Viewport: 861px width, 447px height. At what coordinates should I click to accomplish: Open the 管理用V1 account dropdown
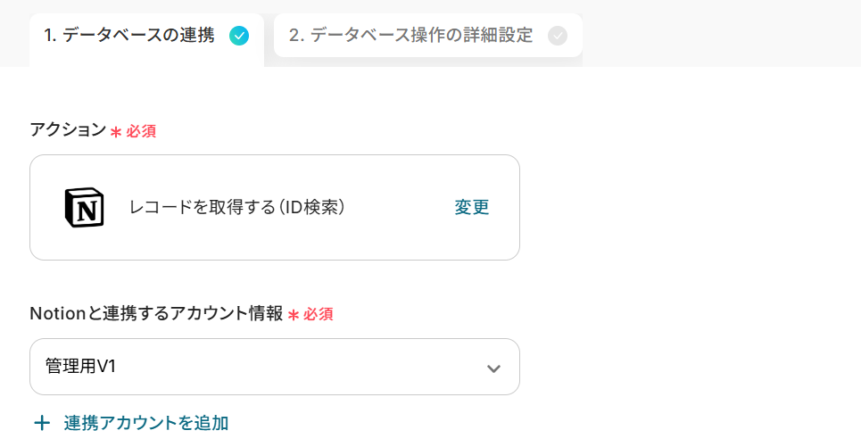click(274, 367)
